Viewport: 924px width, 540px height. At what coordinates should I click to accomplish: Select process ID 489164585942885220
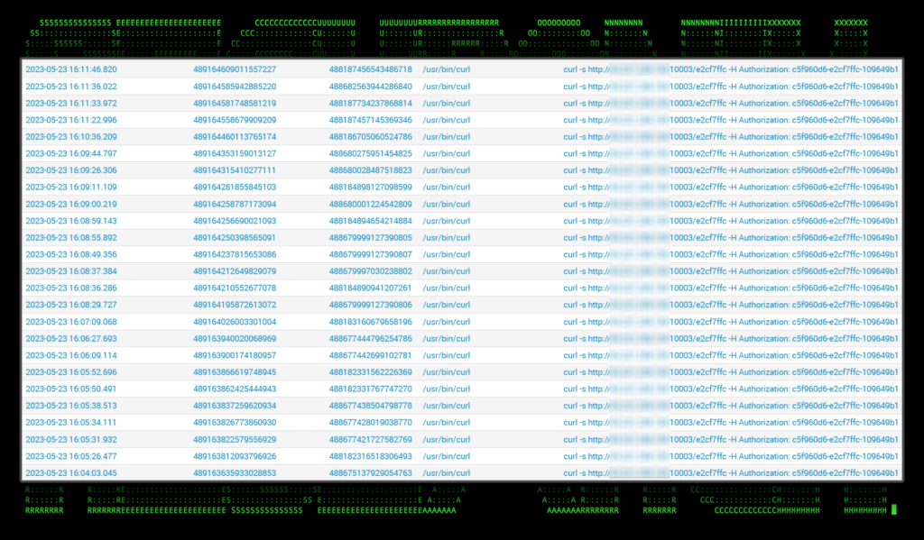coord(235,87)
